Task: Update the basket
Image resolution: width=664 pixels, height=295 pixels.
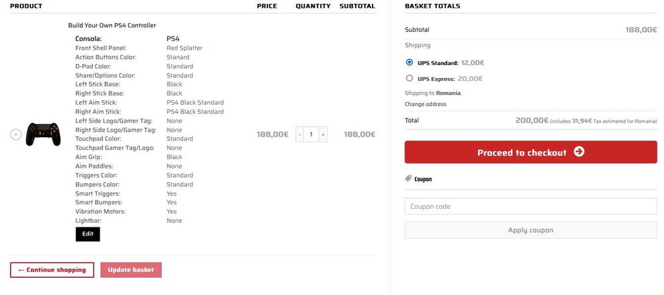Action: [131, 270]
